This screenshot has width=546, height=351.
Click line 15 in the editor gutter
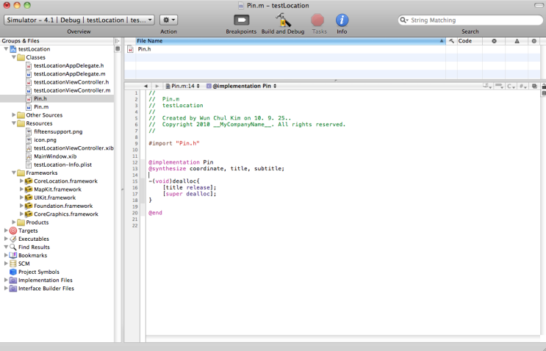pyautogui.click(x=135, y=181)
